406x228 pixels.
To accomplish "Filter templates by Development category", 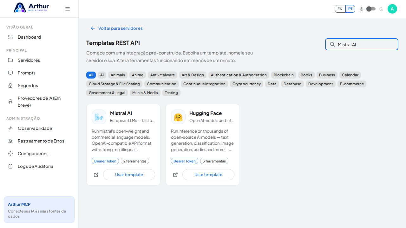I will (x=321, y=84).
